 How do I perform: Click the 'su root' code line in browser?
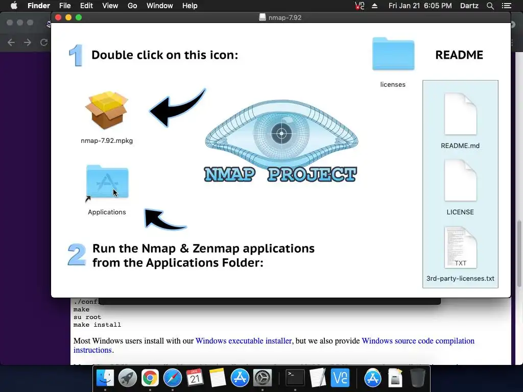87,317
